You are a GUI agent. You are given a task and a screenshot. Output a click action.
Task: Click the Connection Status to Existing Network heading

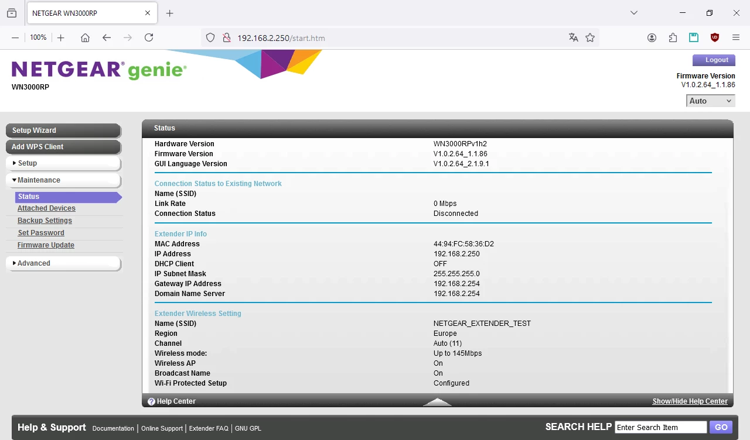[x=218, y=184]
